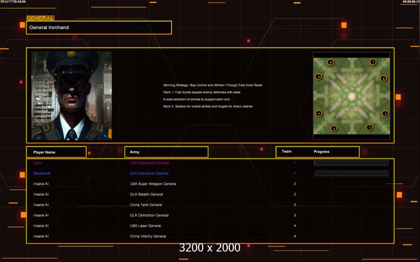420x262 pixels.
Task: Click the Player Name column header
Action: (56, 152)
